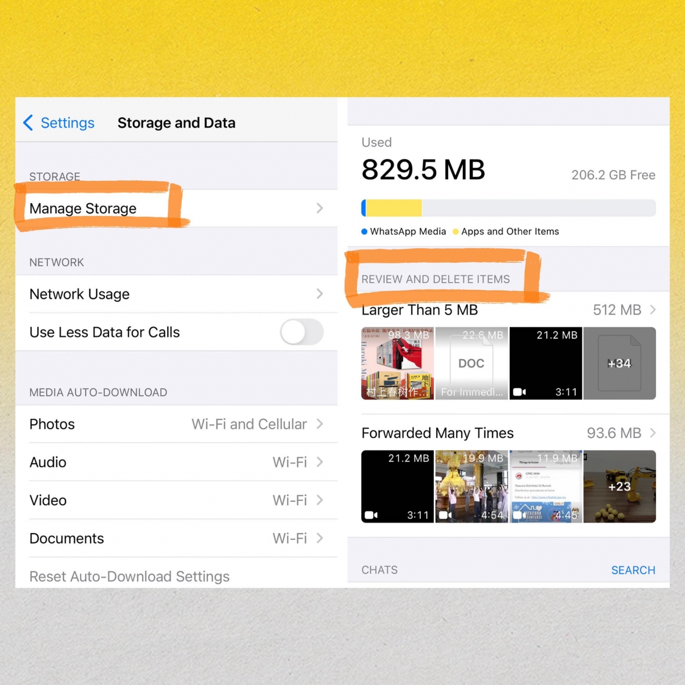Open the +23 hidden forwarded items tile

[x=619, y=486]
